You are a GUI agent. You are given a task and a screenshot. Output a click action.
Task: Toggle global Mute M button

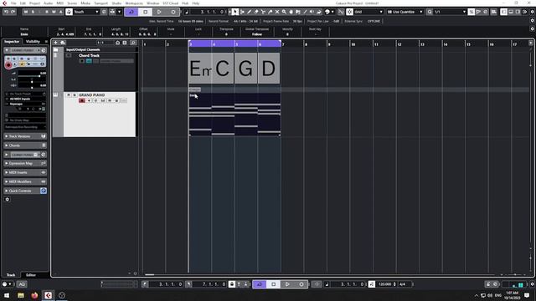[26, 12]
